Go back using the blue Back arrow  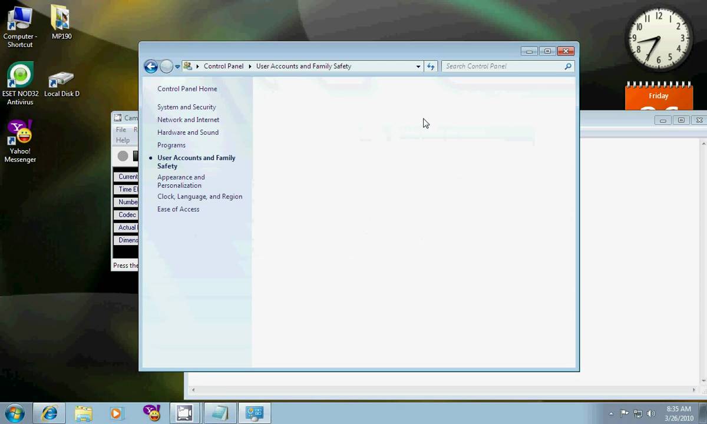(151, 67)
